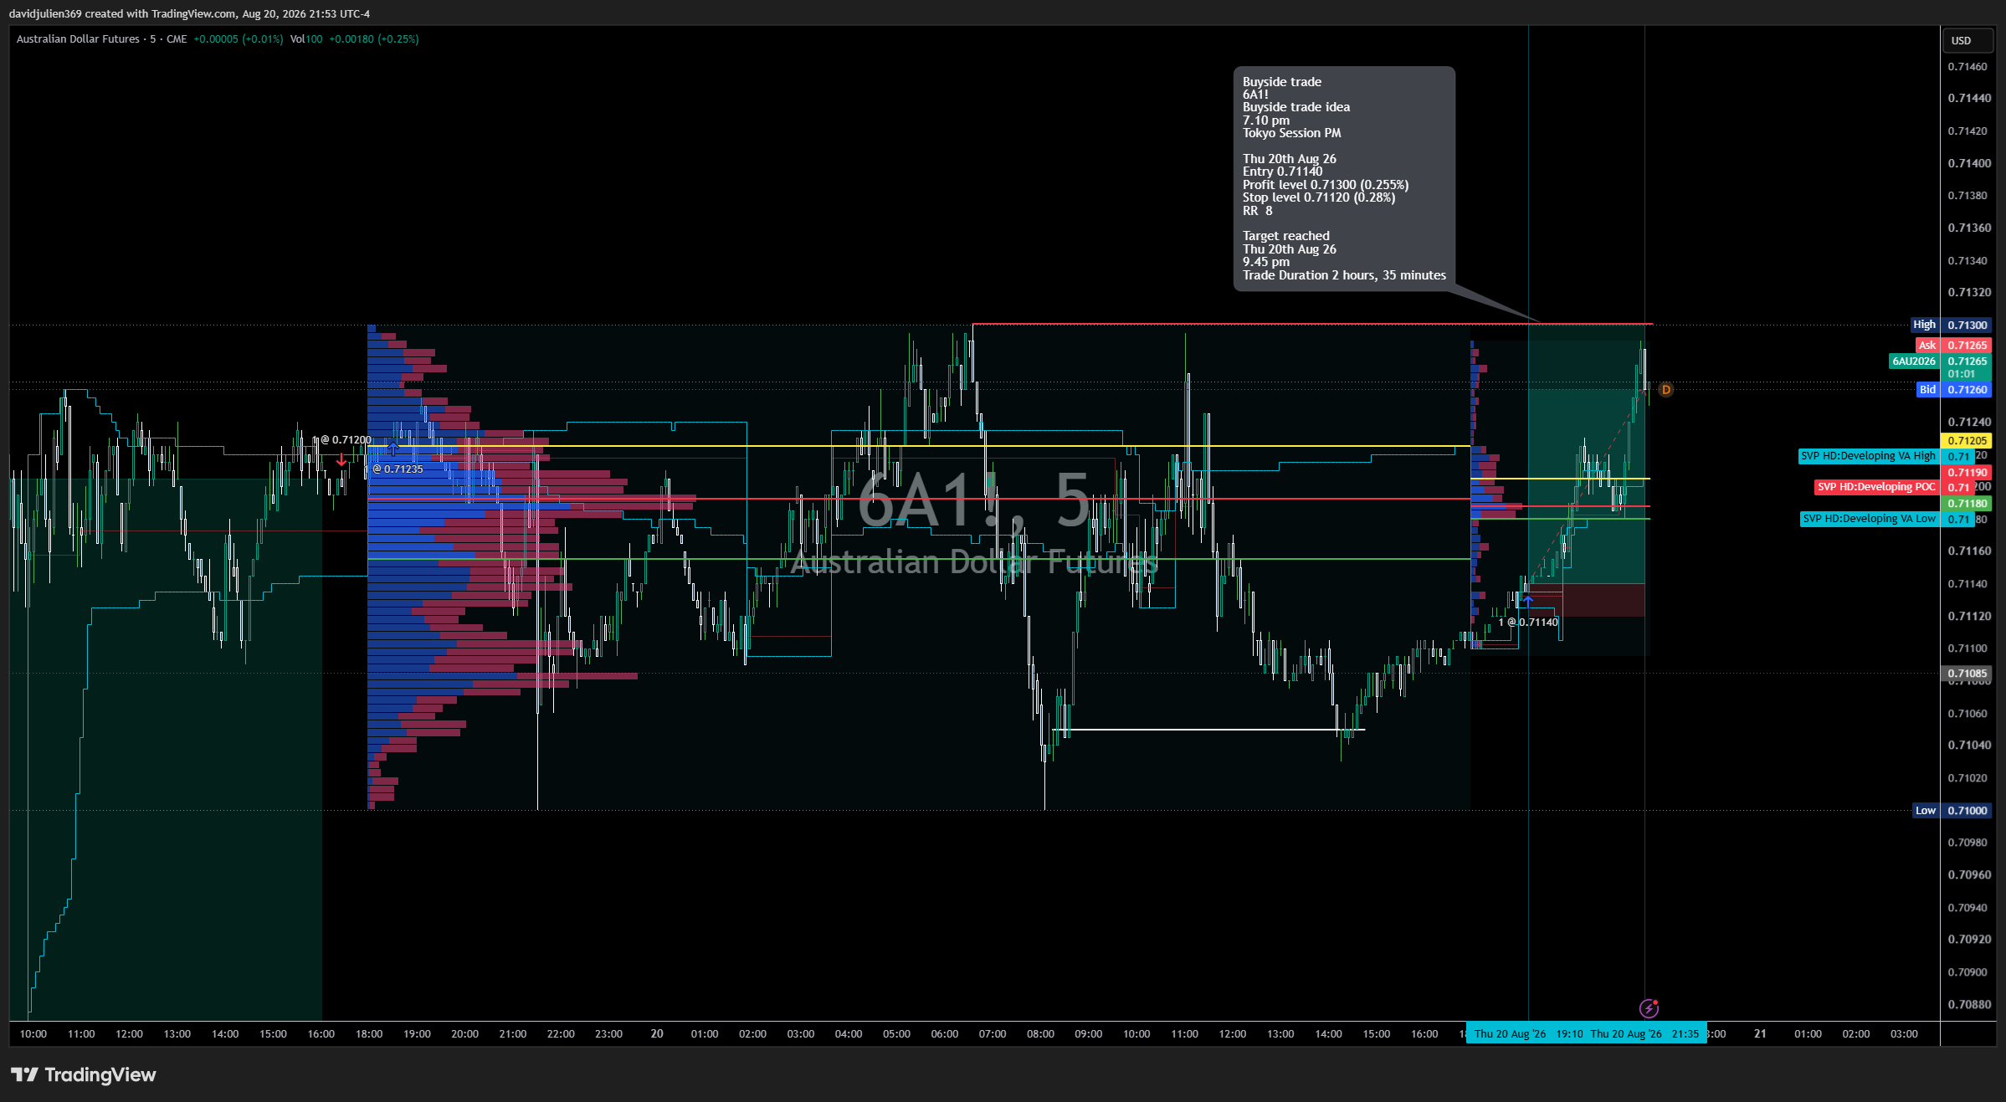Click the yellow 0.71205 price tag

coord(1966,441)
